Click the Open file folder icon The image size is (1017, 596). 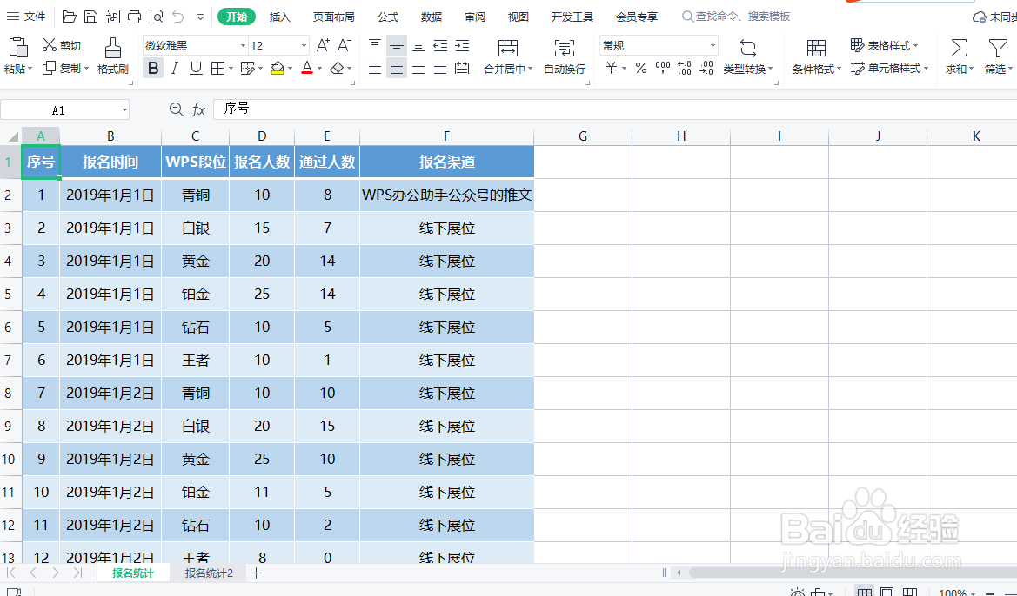pos(70,17)
